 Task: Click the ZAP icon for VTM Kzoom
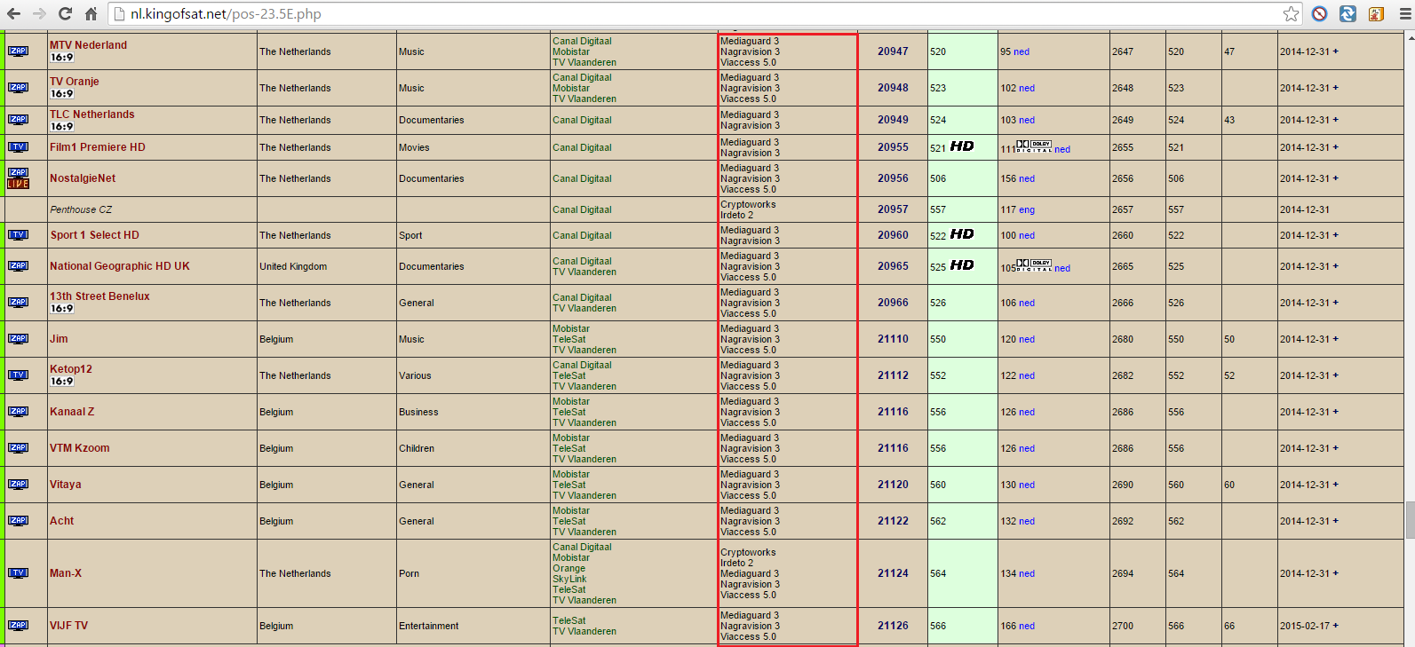[18, 448]
